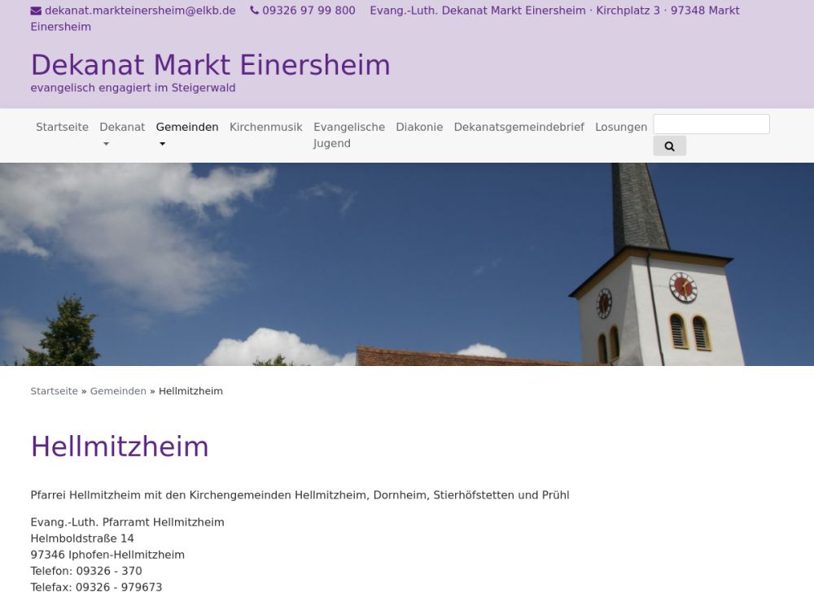Click the Hellmitzheim page heading
Image resolution: width=814 pixels, height=610 pixels.
pos(120,447)
